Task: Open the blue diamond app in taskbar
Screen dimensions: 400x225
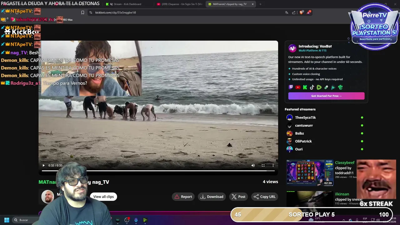Action: 136,220
